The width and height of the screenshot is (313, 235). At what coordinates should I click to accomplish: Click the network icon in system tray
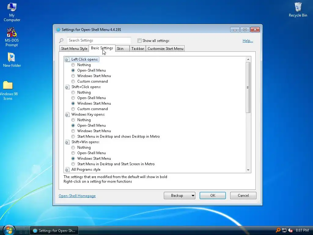coord(284,230)
